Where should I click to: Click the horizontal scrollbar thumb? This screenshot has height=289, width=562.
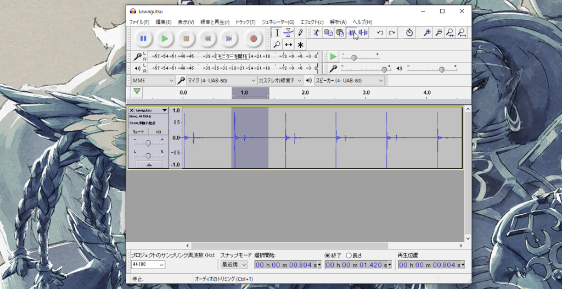(x=289, y=246)
